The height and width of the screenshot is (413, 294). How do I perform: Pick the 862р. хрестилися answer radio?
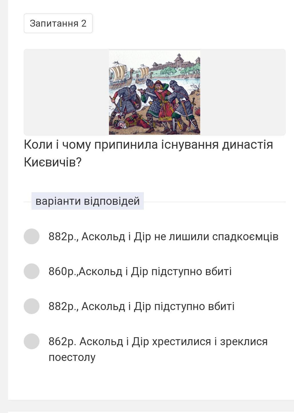(x=31, y=341)
